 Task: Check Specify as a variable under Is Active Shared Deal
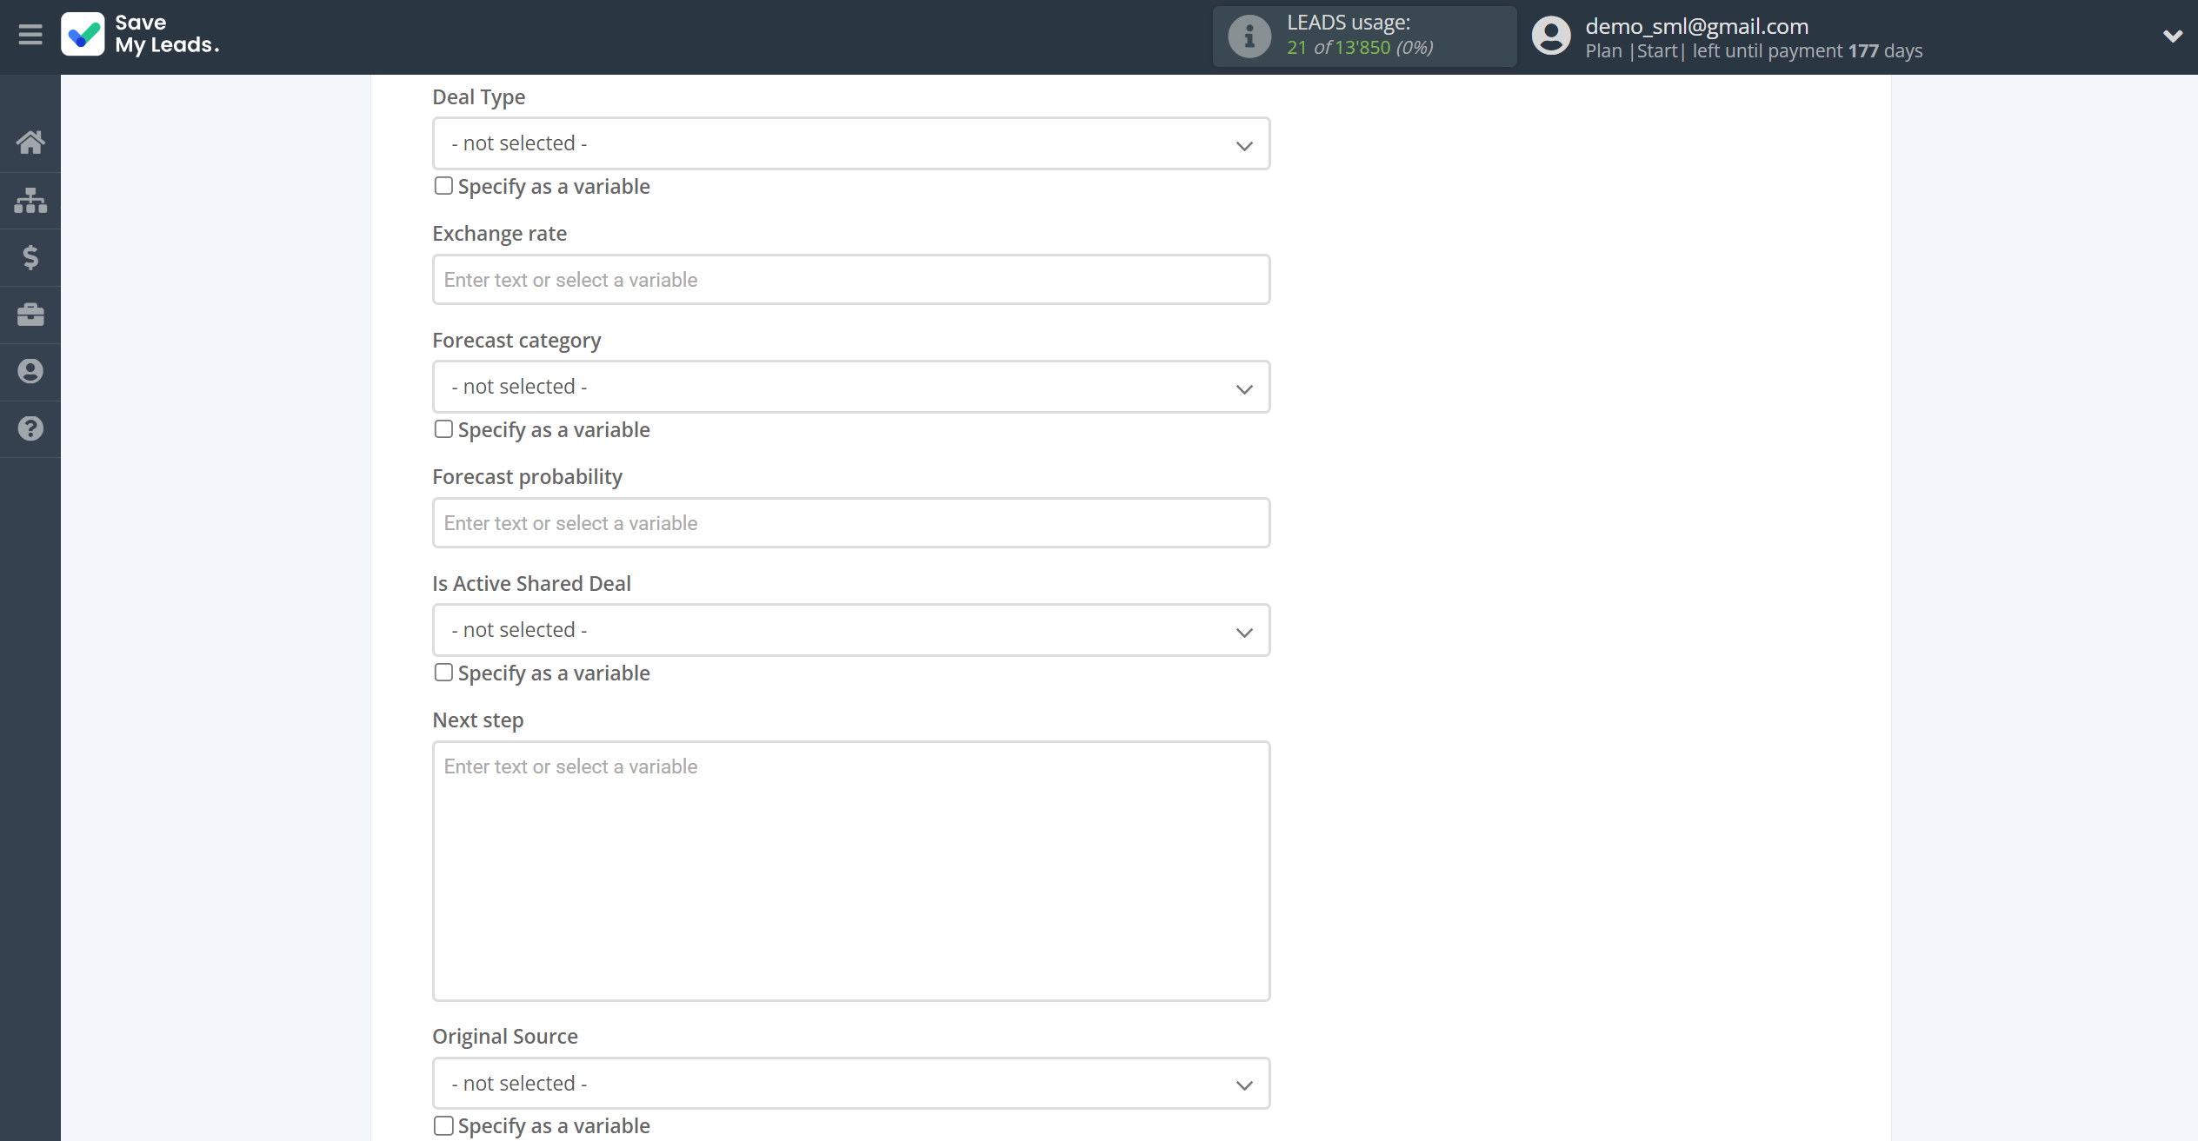(x=443, y=673)
